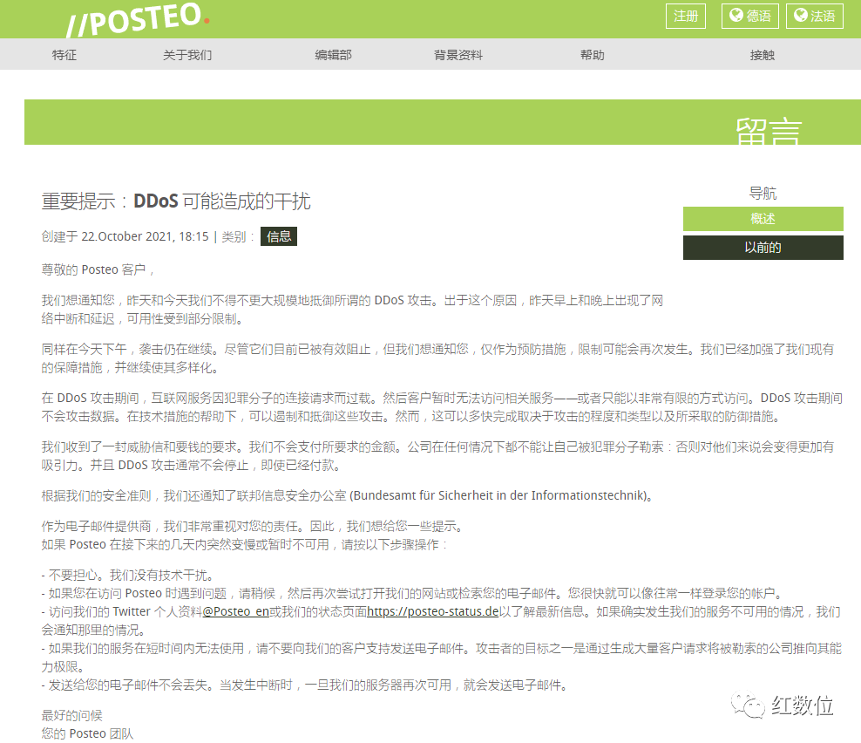This screenshot has height=743, width=861.
Task: Switch language to 德语
Action: (x=750, y=16)
